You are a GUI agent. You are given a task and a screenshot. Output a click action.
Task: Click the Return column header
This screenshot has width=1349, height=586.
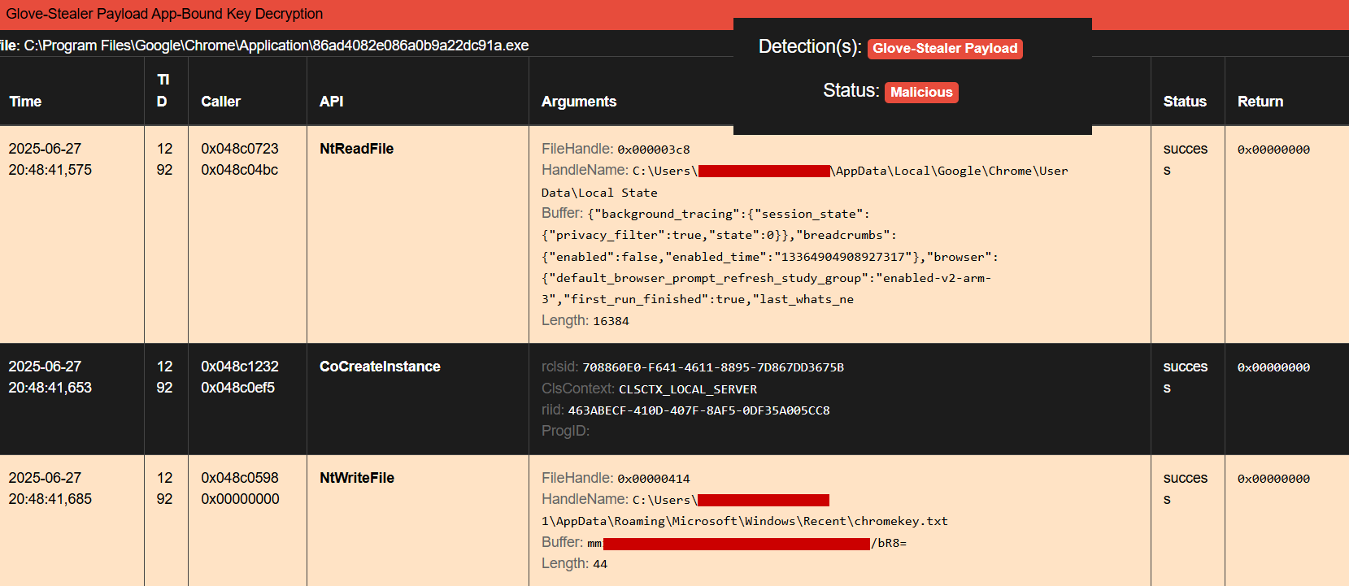point(1260,102)
